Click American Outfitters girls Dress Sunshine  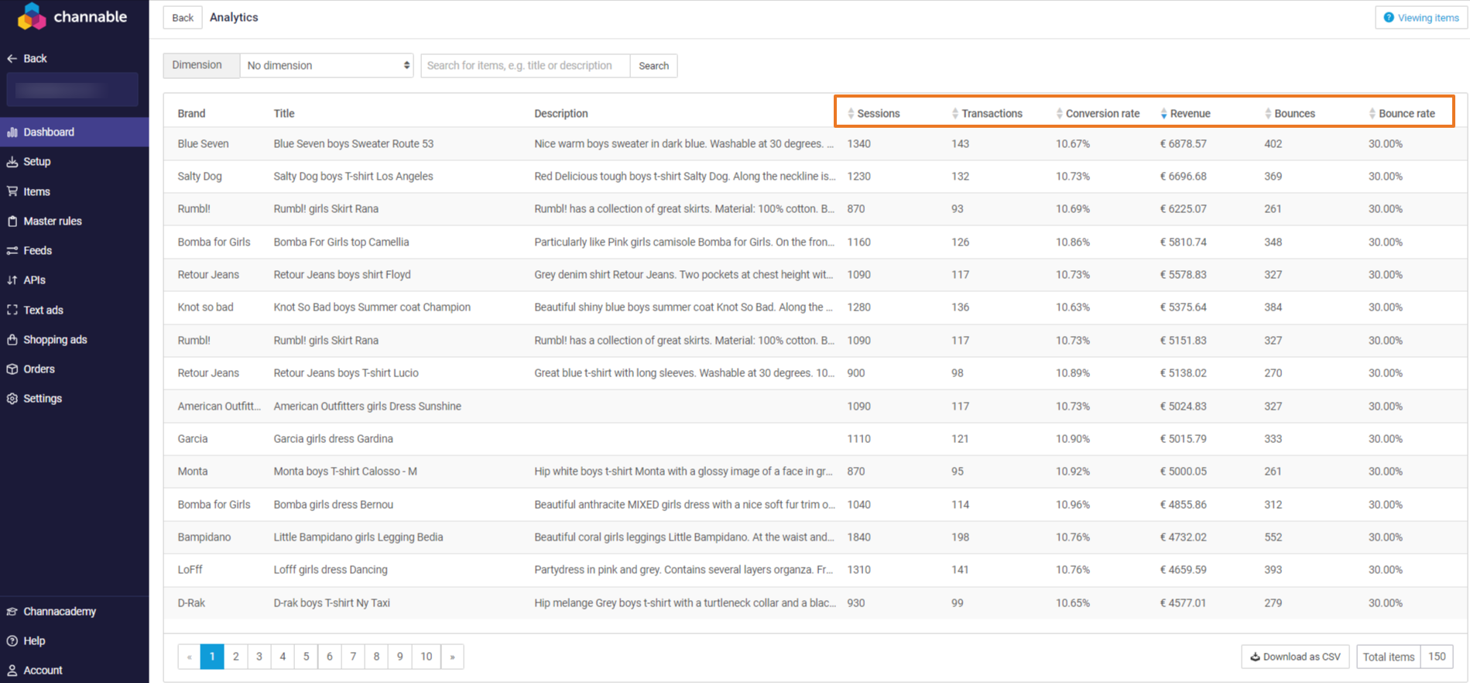pos(368,407)
